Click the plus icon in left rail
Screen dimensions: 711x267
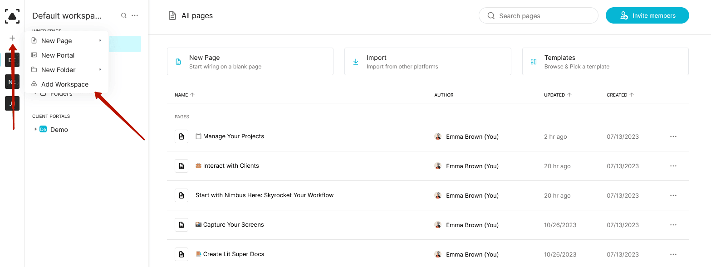(x=12, y=38)
